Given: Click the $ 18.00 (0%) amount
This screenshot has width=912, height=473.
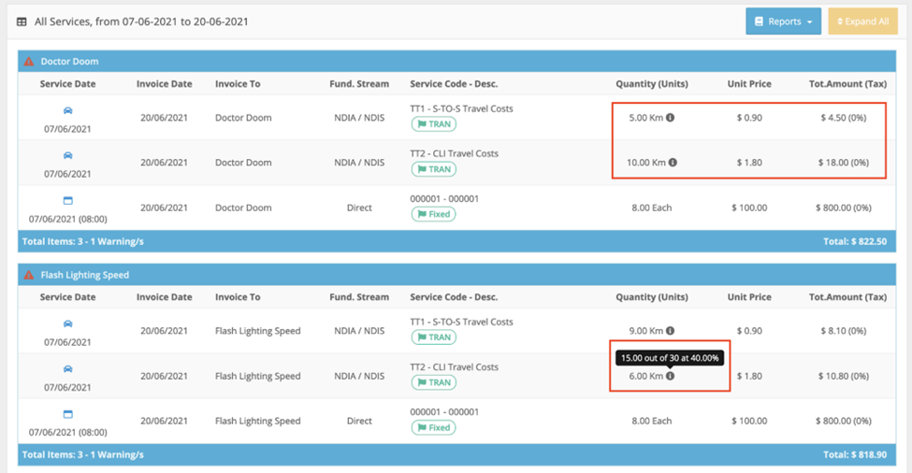Looking at the screenshot, I should coord(844,162).
